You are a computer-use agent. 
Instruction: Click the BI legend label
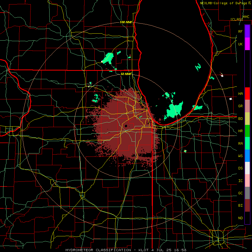[x=240, y=206]
